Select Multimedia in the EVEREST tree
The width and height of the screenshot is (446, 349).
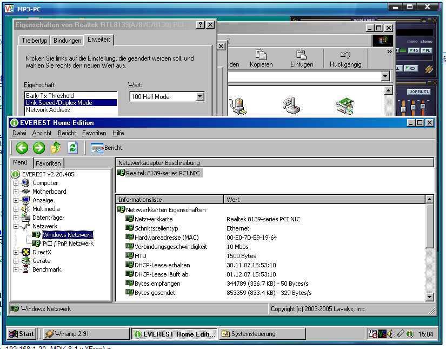46,209
